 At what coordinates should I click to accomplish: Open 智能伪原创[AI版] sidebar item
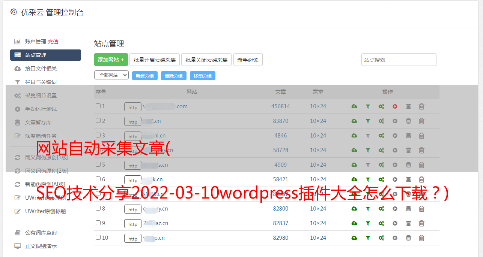pyautogui.click(x=45, y=184)
